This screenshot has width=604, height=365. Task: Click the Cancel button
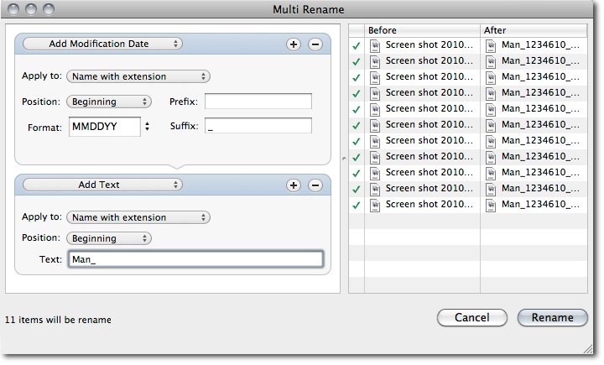click(471, 318)
